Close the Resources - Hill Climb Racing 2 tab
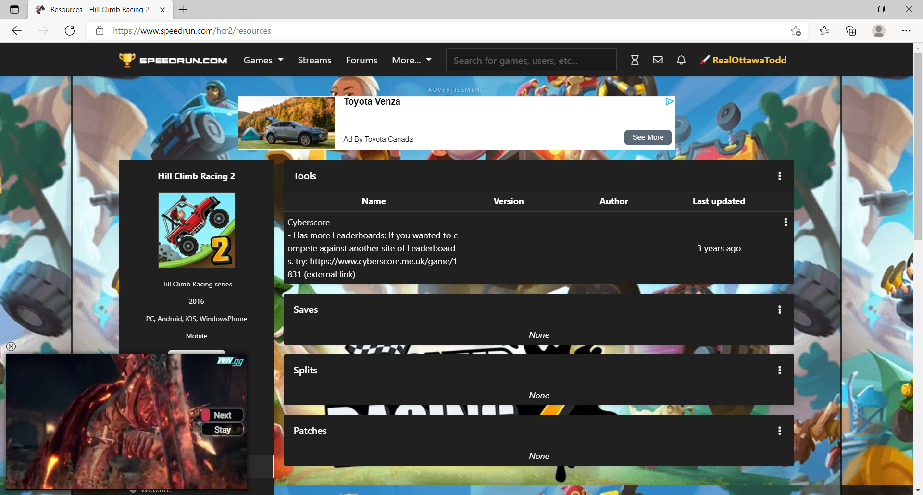Image resolution: width=923 pixels, height=495 pixels. coord(162,10)
